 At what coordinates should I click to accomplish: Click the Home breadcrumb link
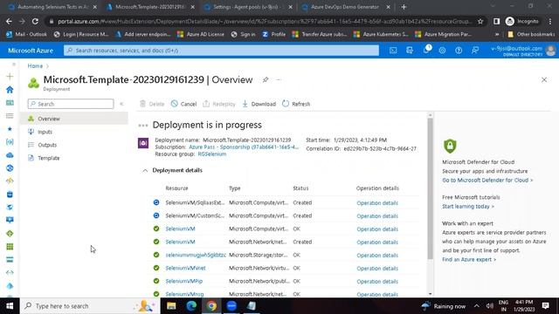(35, 66)
